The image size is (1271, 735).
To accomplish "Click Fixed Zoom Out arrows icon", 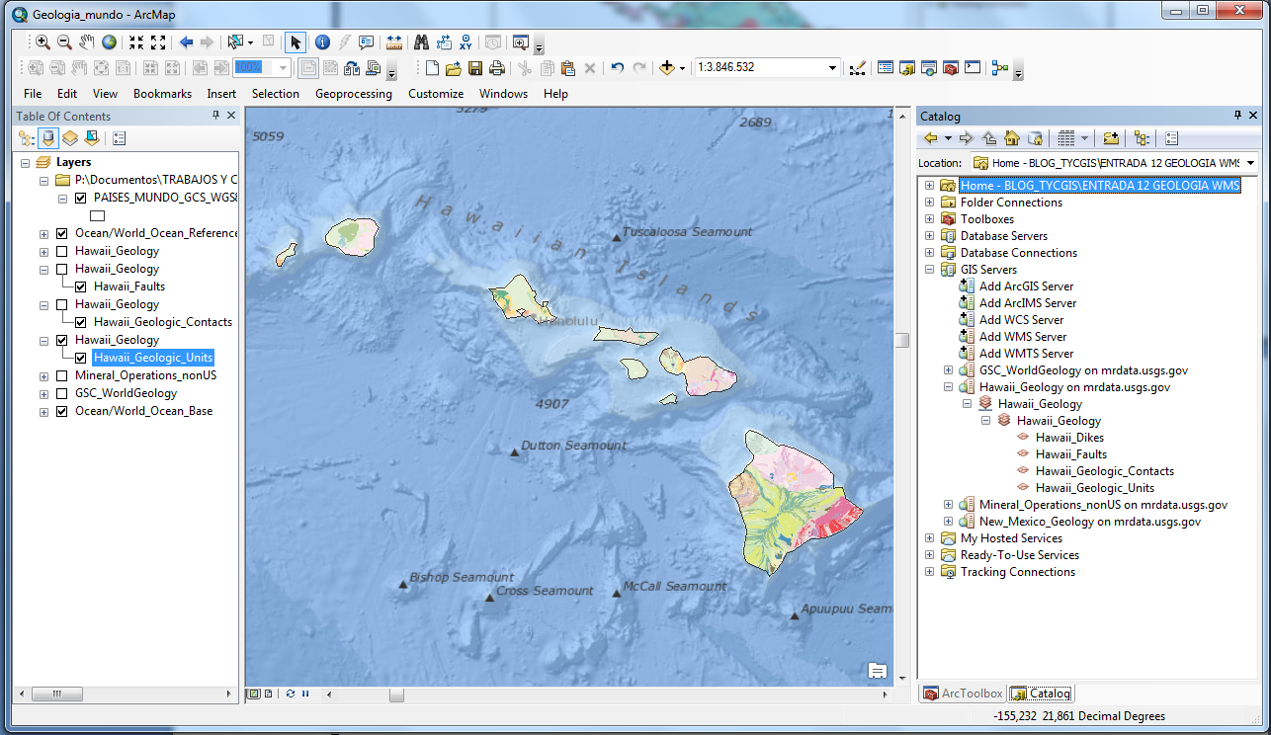I will click(x=158, y=42).
